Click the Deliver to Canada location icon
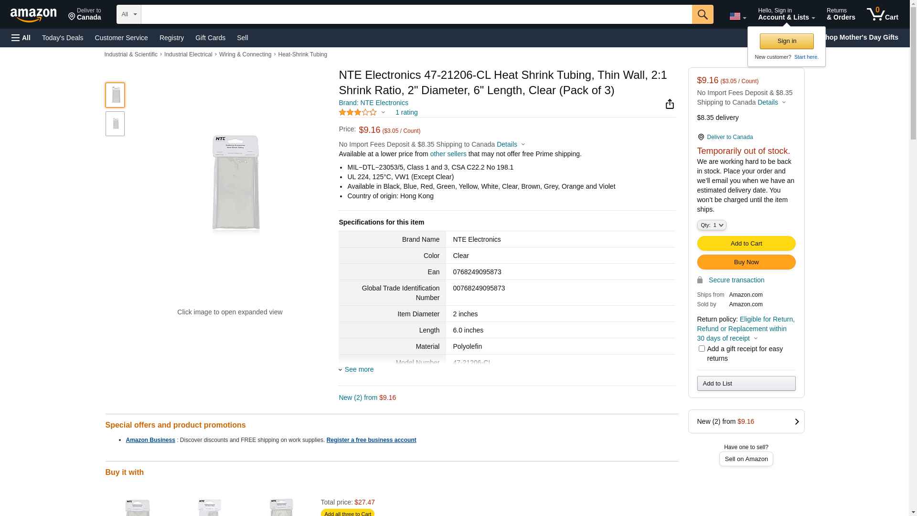The width and height of the screenshot is (917, 516). click(x=701, y=137)
